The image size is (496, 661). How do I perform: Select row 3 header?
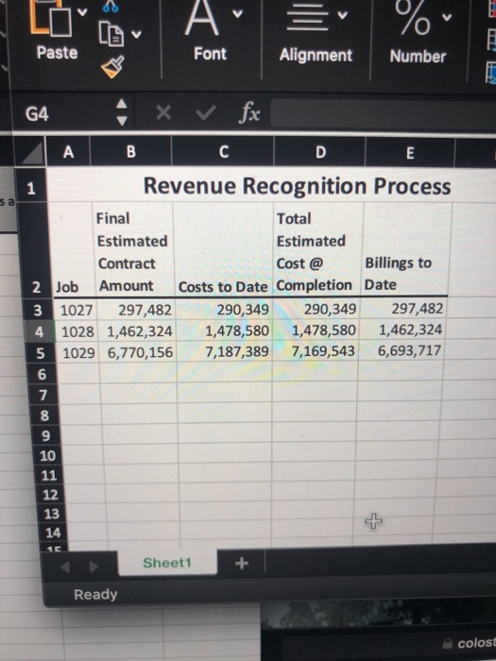(x=38, y=311)
